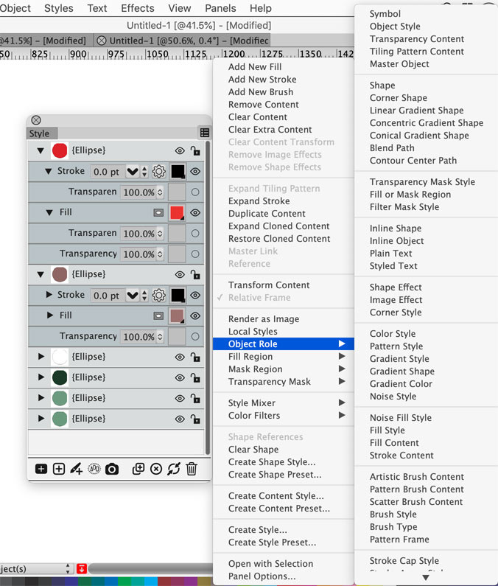
Task: Toggle visibility of the red ellipse Fill
Action: (x=195, y=213)
